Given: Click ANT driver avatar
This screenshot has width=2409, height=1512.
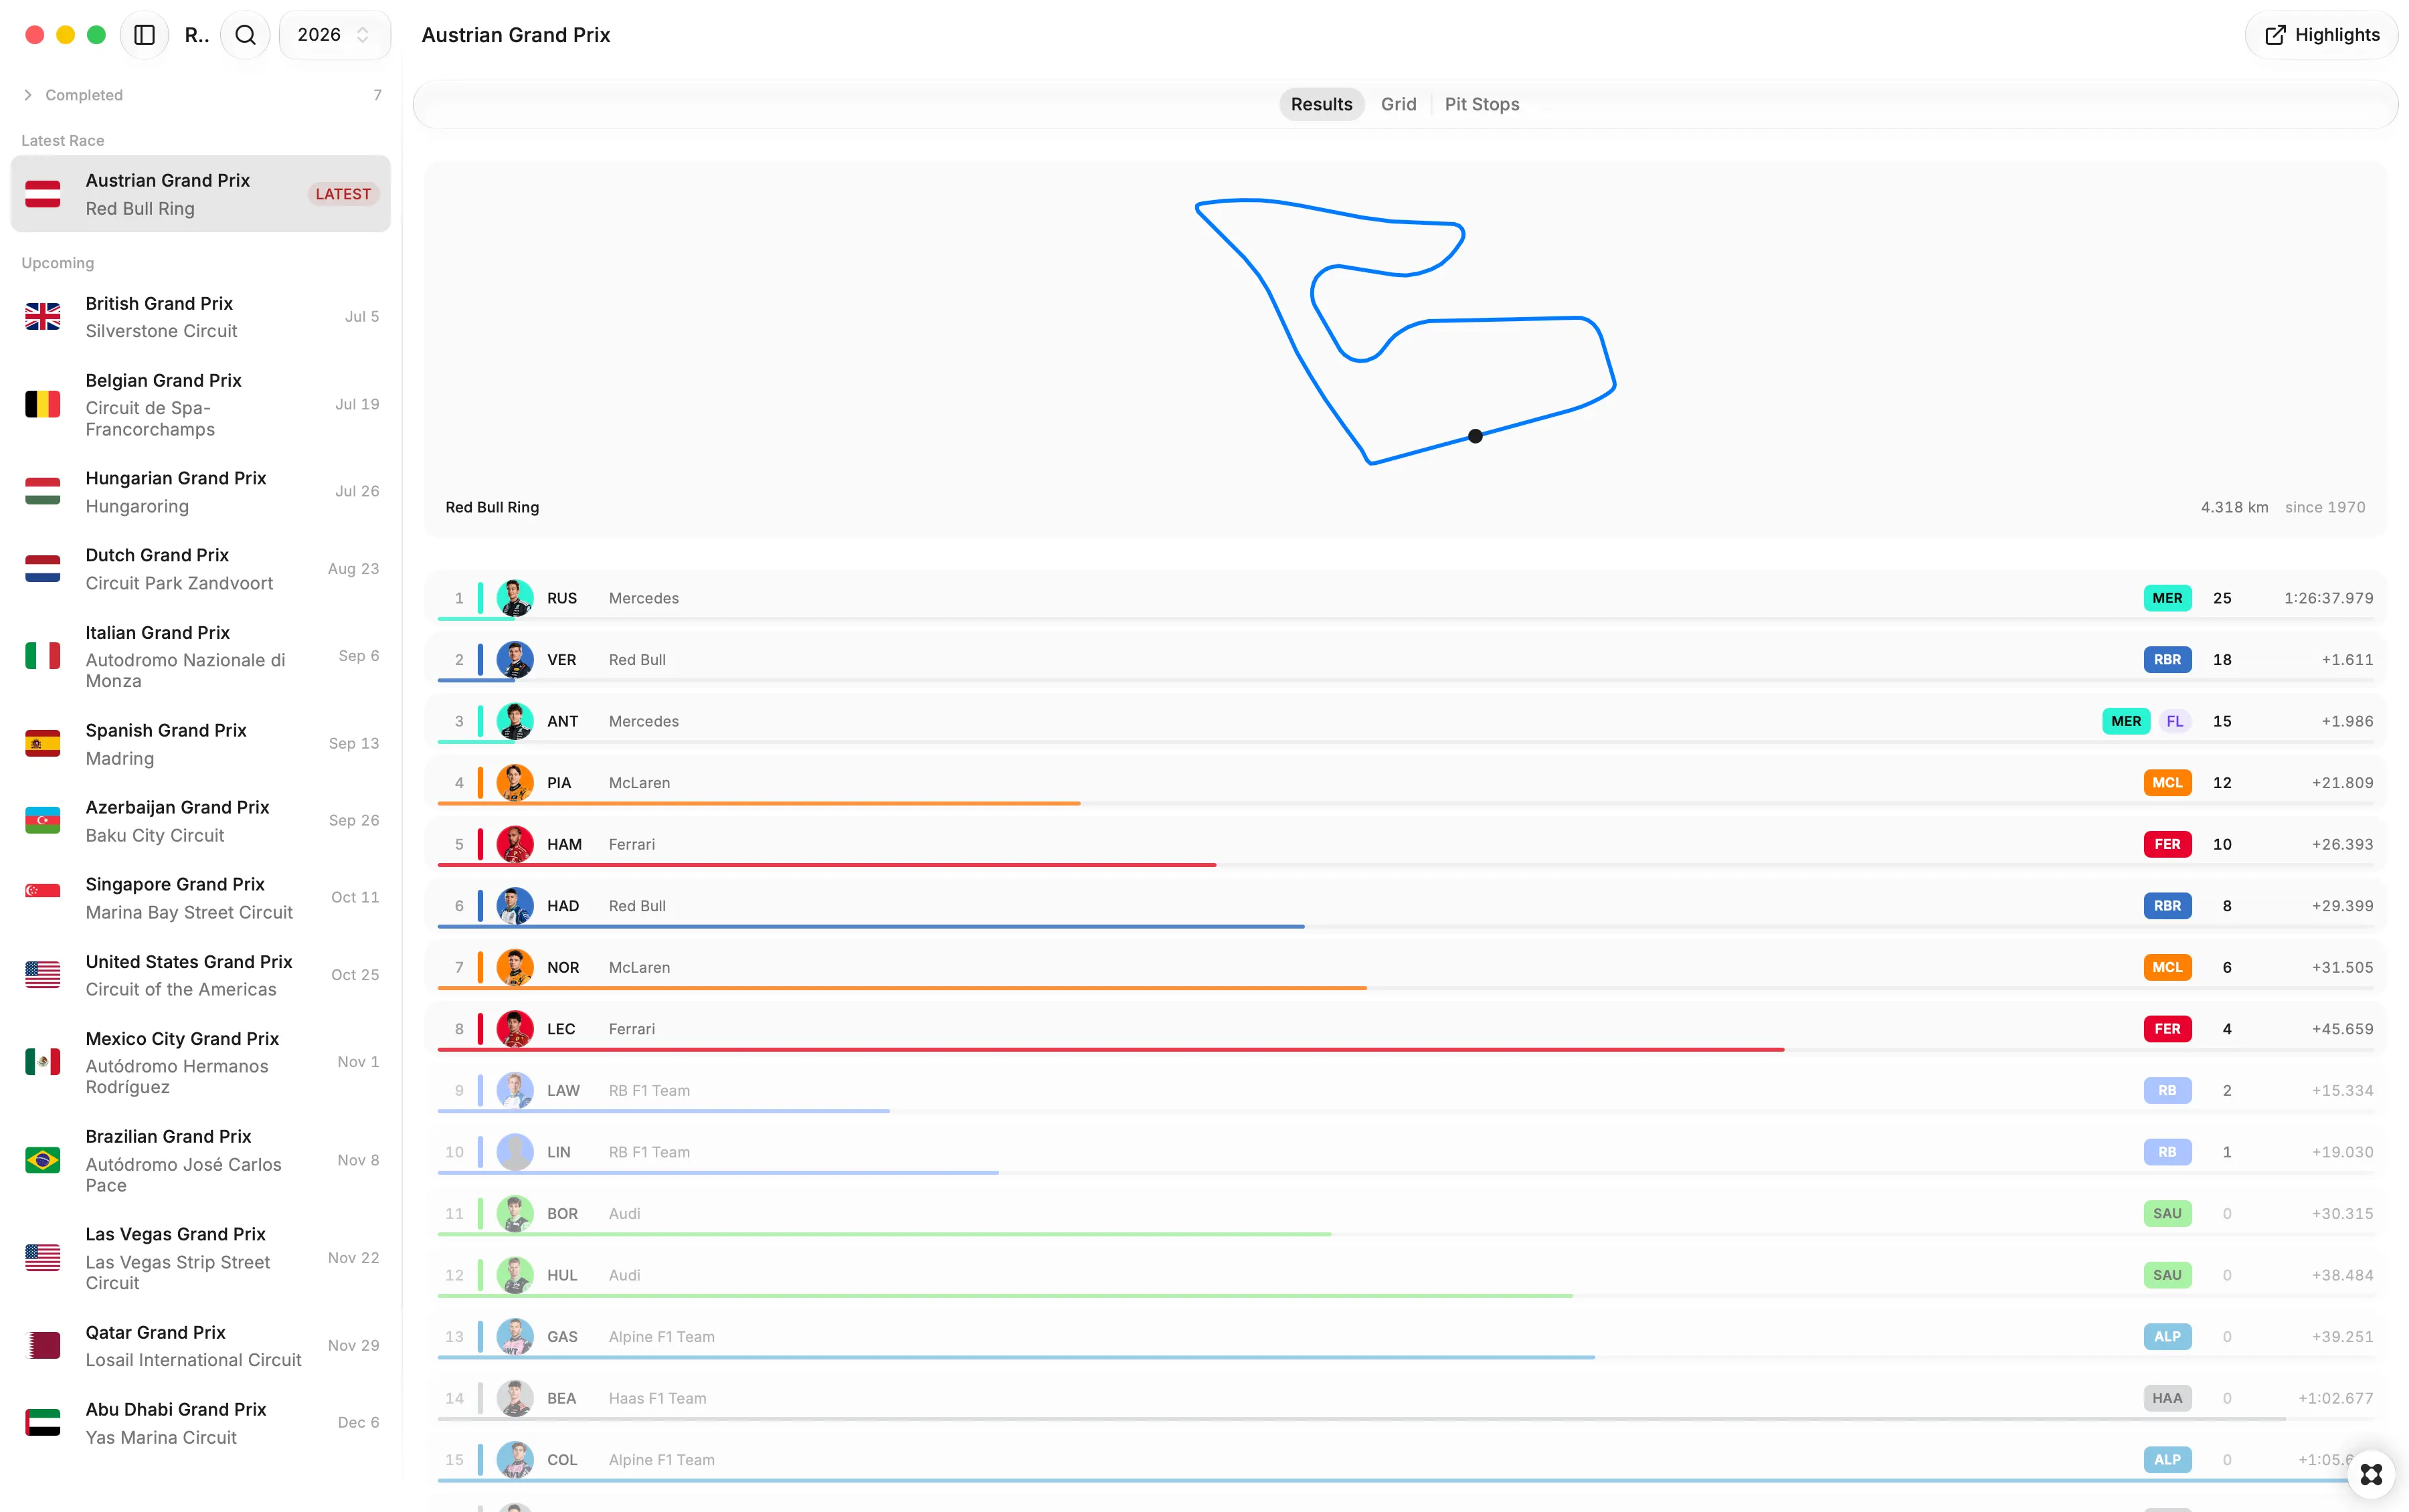Looking at the screenshot, I should tap(515, 721).
